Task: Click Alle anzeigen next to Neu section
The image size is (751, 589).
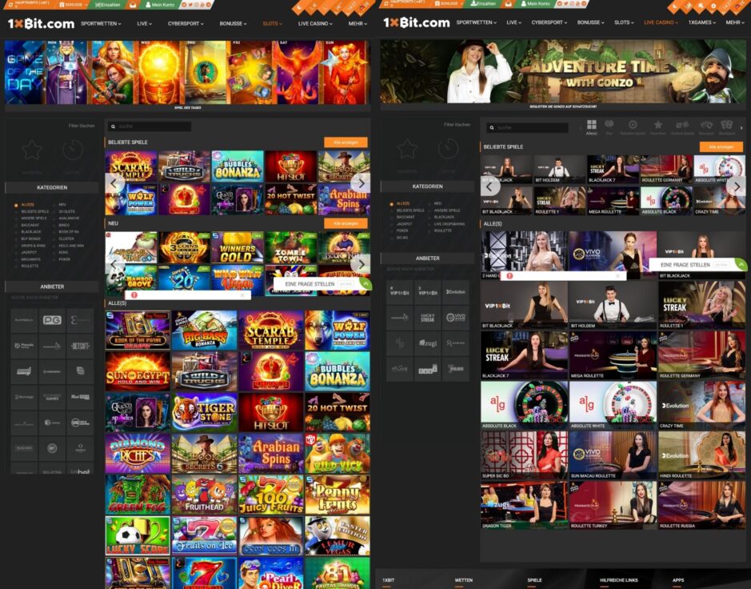Action: [x=346, y=223]
